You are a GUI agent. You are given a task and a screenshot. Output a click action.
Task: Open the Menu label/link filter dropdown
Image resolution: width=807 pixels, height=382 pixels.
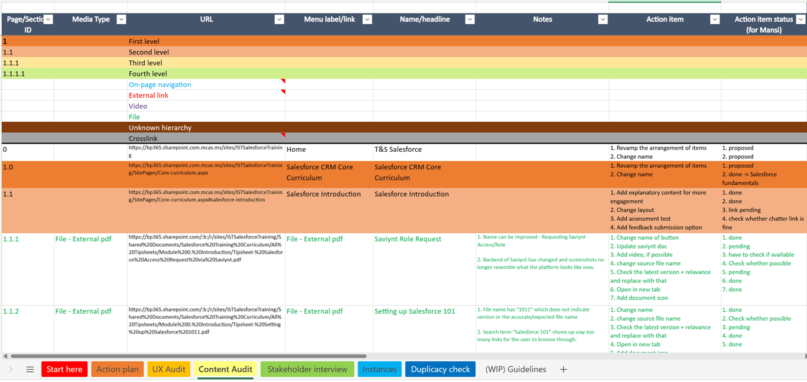367,19
